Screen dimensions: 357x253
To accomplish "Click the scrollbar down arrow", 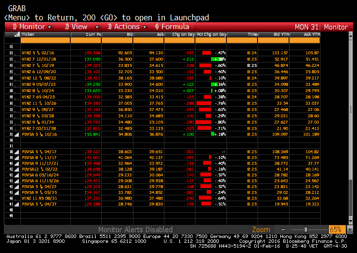I will pyautogui.click(x=351, y=221).
